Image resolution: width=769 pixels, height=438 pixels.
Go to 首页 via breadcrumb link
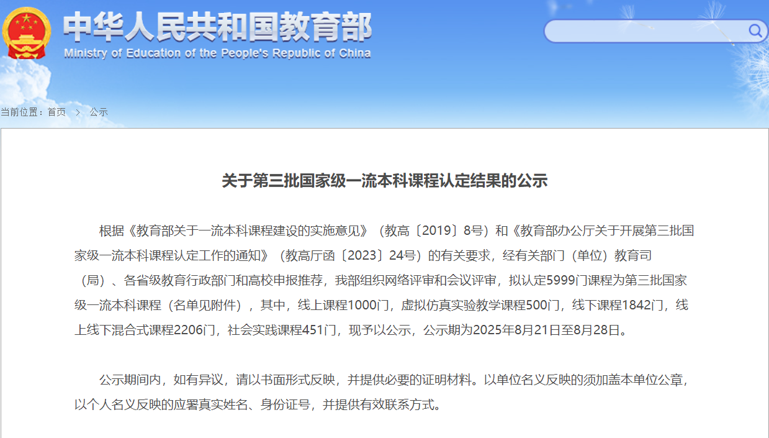56,112
